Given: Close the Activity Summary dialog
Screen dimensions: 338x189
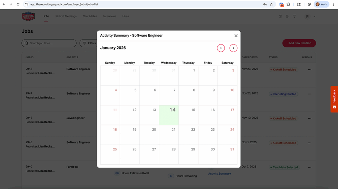Looking at the screenshot, I should click(x=236, y=36).
